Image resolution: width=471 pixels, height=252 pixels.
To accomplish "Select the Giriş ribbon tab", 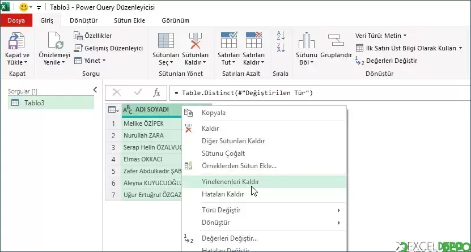I will 47,20.
